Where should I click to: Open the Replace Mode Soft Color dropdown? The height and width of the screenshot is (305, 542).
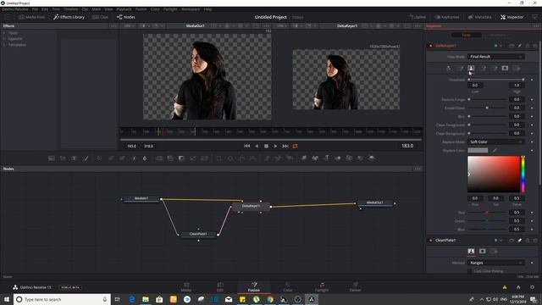pos(495,141)
